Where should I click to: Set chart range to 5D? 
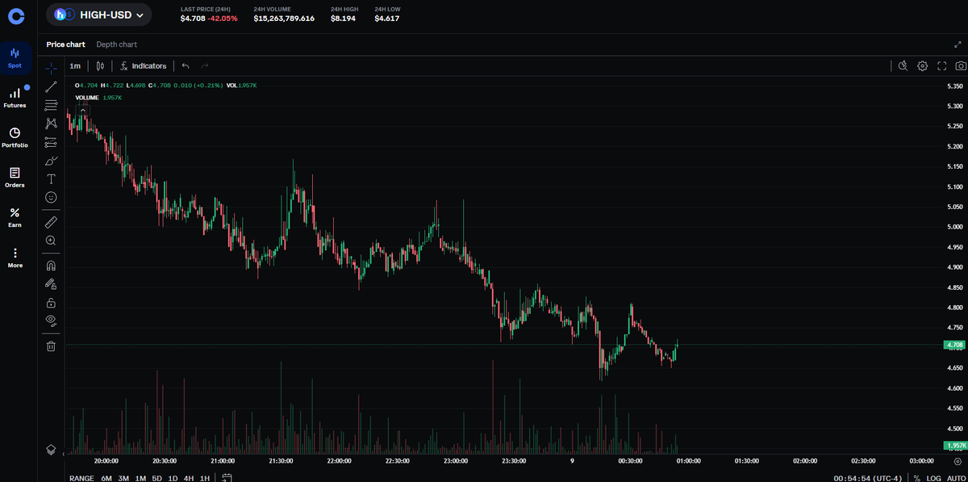click(x=157, y=478)
